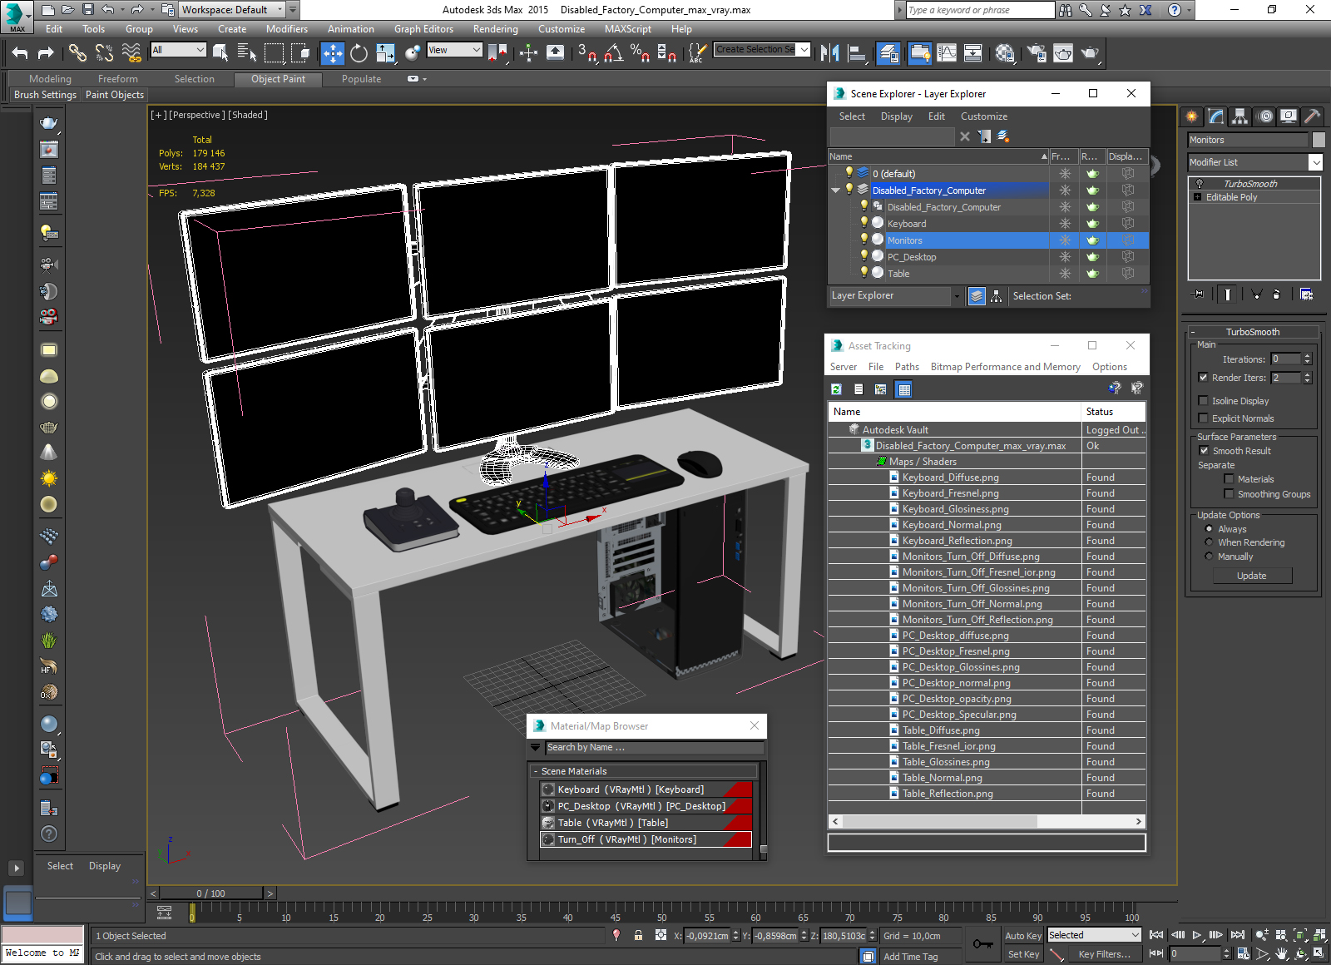Open the Material Editor icon
The width and height of the screenshot is (1331, 965).
click(1005, 53)
